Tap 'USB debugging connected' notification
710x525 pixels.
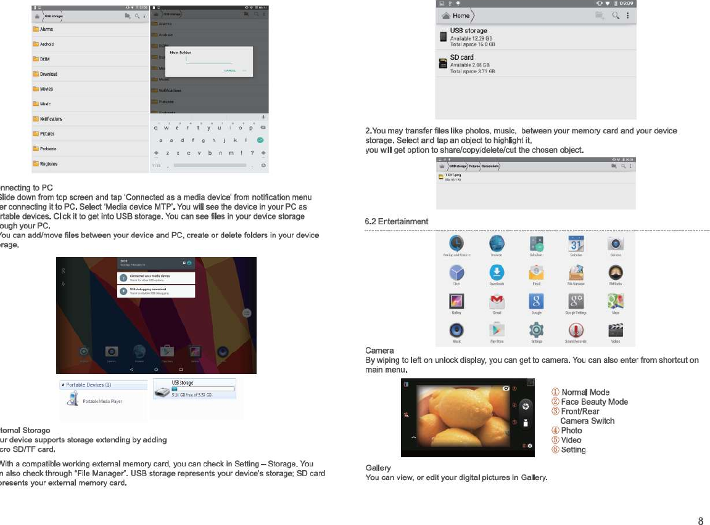coord(156,291)
